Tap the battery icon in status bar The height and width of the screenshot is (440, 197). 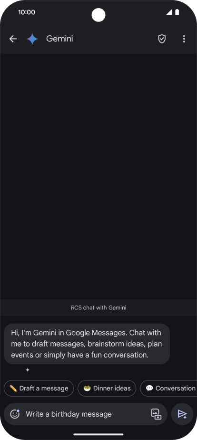[177, 12]
